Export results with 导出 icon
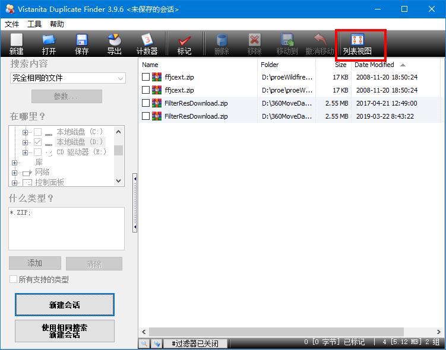This screenshot has width=446, height=350. (x=115, y=44)
